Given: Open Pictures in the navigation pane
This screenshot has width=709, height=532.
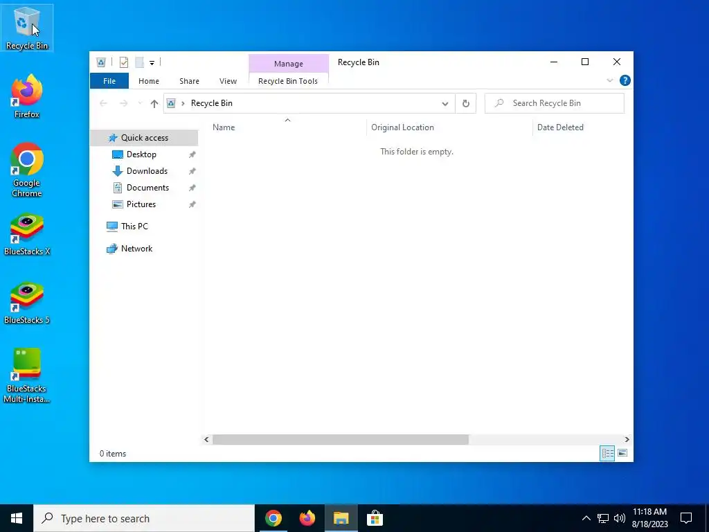Looking at the screenshot, I should (x=141, y=204).
